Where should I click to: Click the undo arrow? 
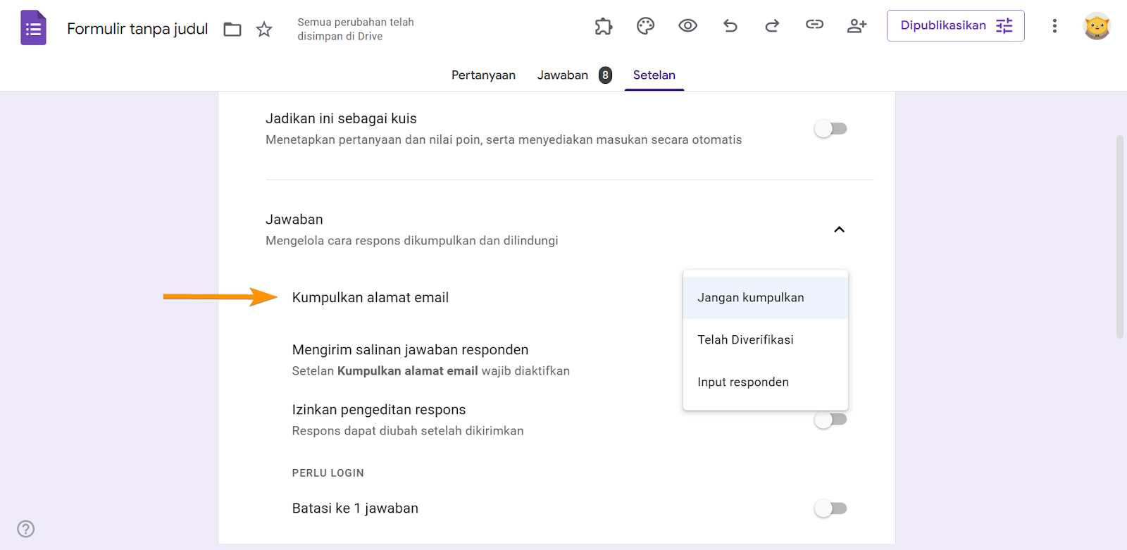(730, 26)
